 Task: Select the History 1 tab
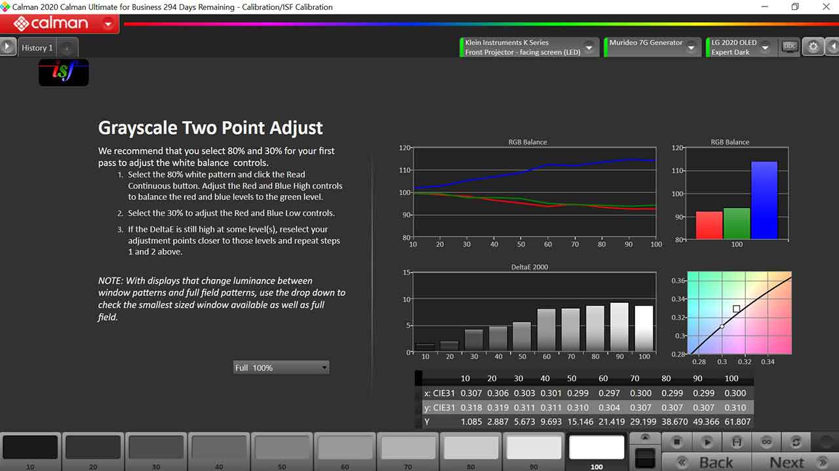point(37,48)
